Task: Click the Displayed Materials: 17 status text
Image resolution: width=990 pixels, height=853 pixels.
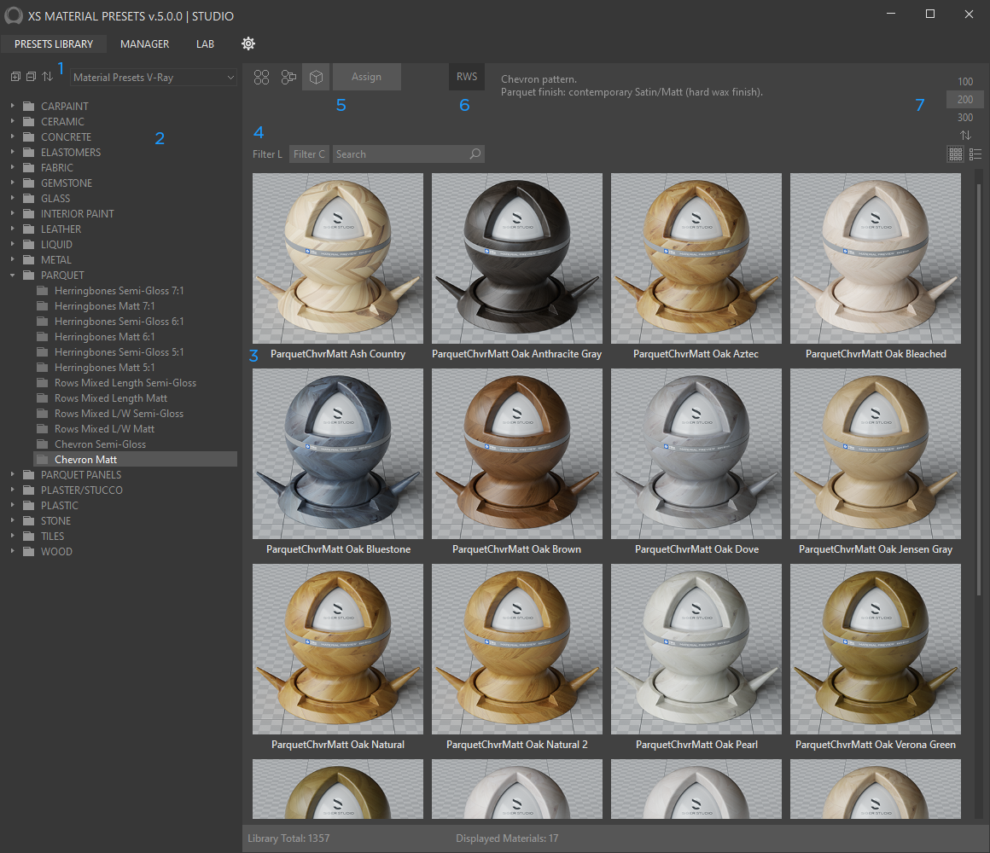Action: (x=507, y=838)
